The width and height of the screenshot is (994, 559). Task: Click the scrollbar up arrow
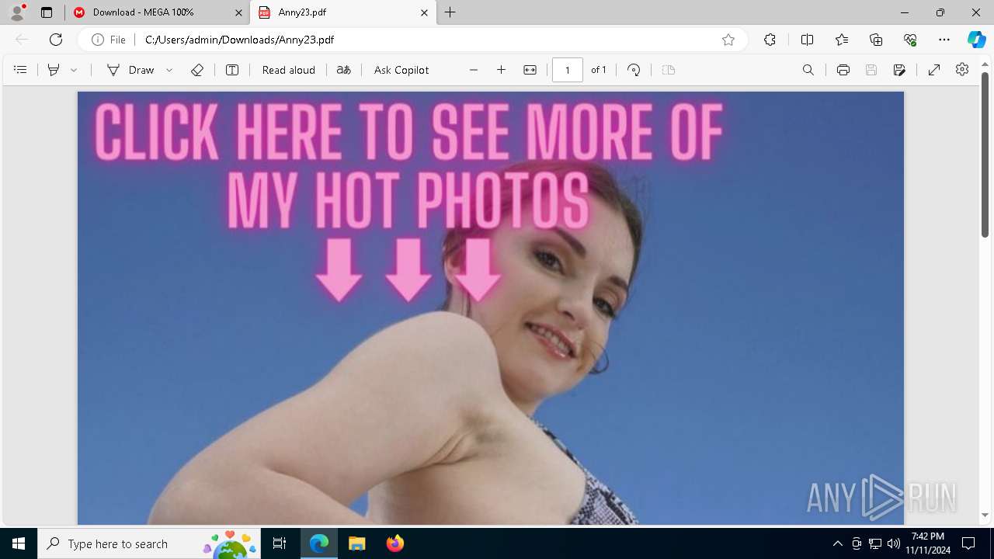(x=985, y=64)
